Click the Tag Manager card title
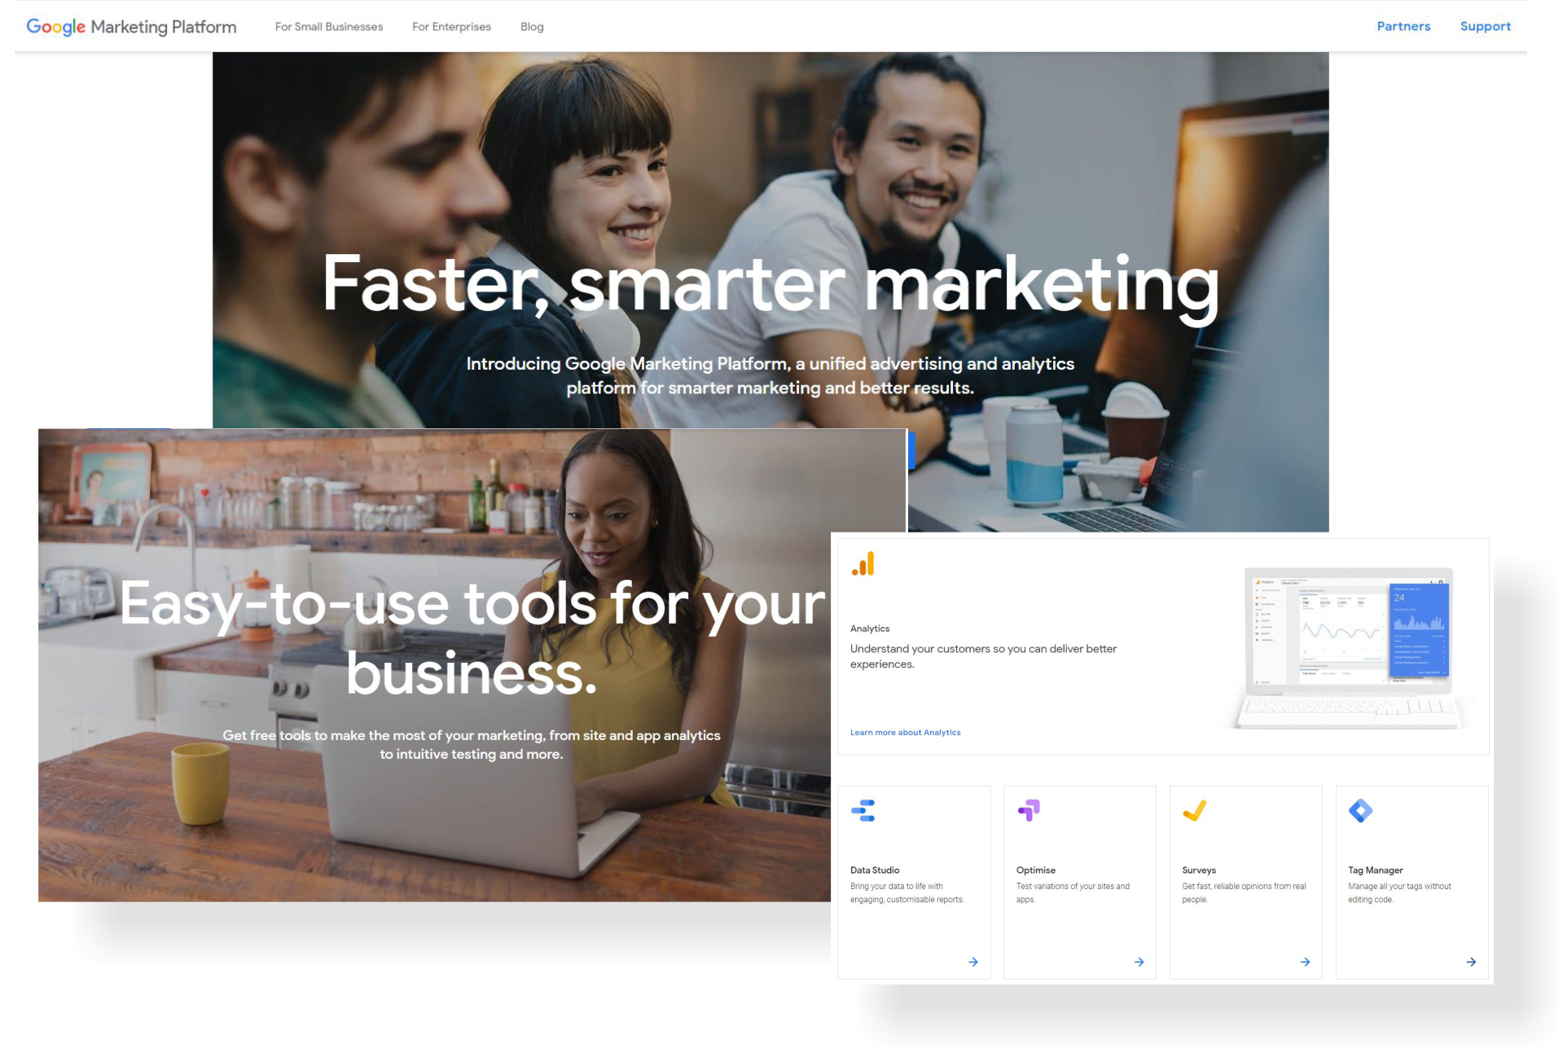The image size is (1563, 1052). pyautogui.click(x=1376, y=870)
